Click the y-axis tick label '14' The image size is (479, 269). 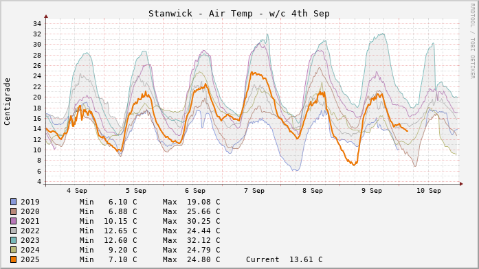point(37,129)
